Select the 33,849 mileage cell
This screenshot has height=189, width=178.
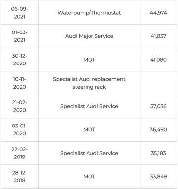(158, 177)
